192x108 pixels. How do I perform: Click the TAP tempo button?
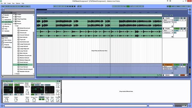pyautogui.click(x=3, y=6)
